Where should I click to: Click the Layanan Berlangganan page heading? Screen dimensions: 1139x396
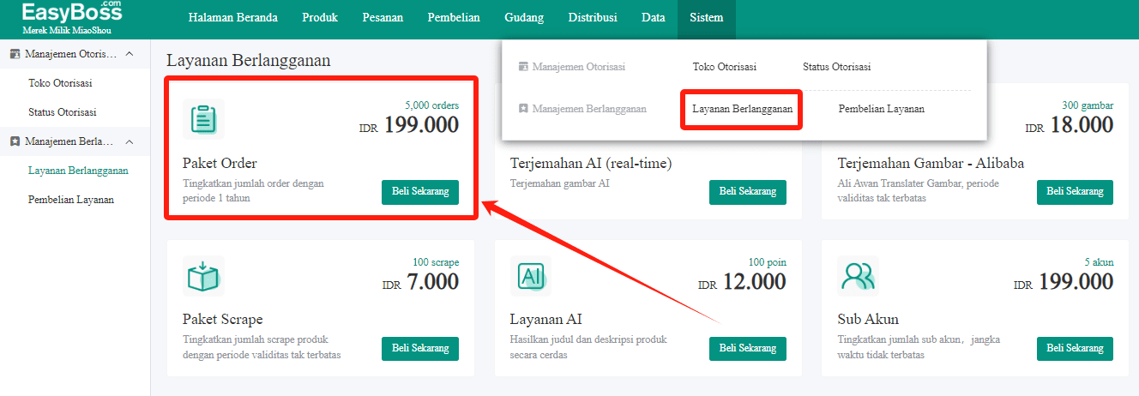(249, 61)
